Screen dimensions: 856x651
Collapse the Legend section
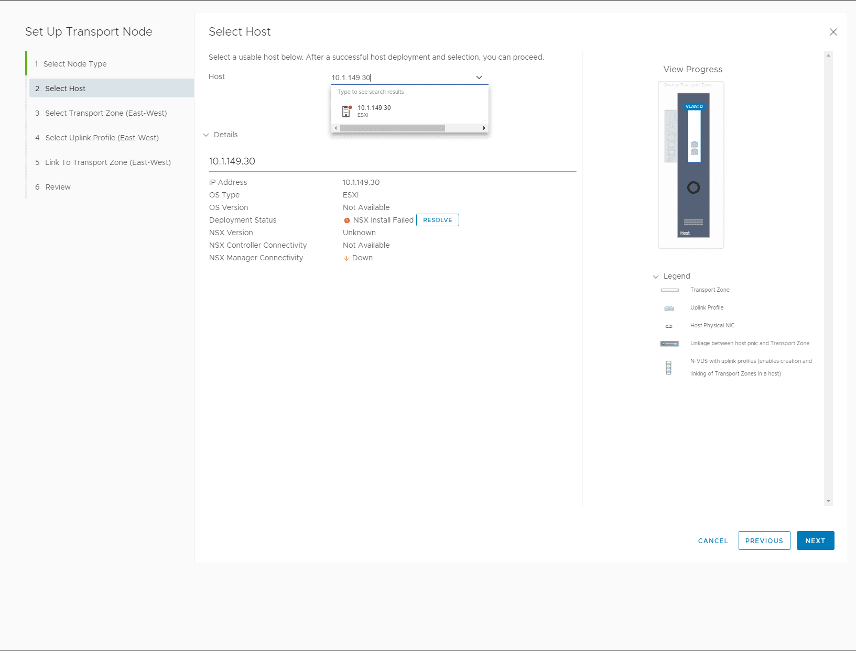coord(656,277)
